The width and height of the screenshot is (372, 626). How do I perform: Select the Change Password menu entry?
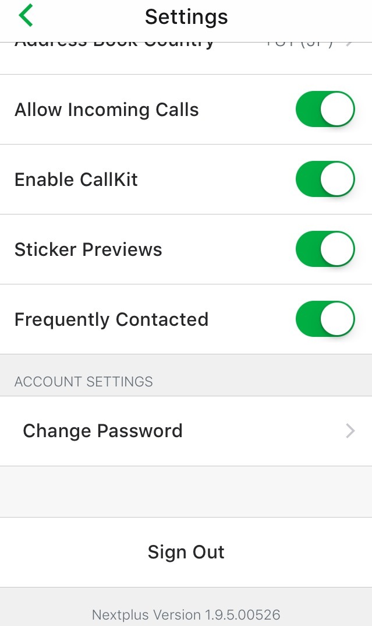[x=102, y=431]
